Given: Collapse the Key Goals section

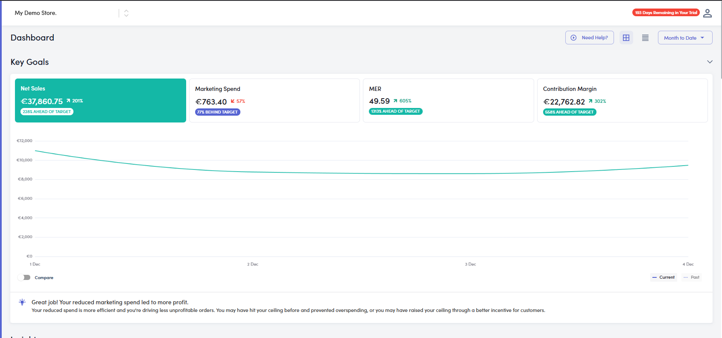Looking at the screenshot, I should pyautogui.click(x=710, y=62).
